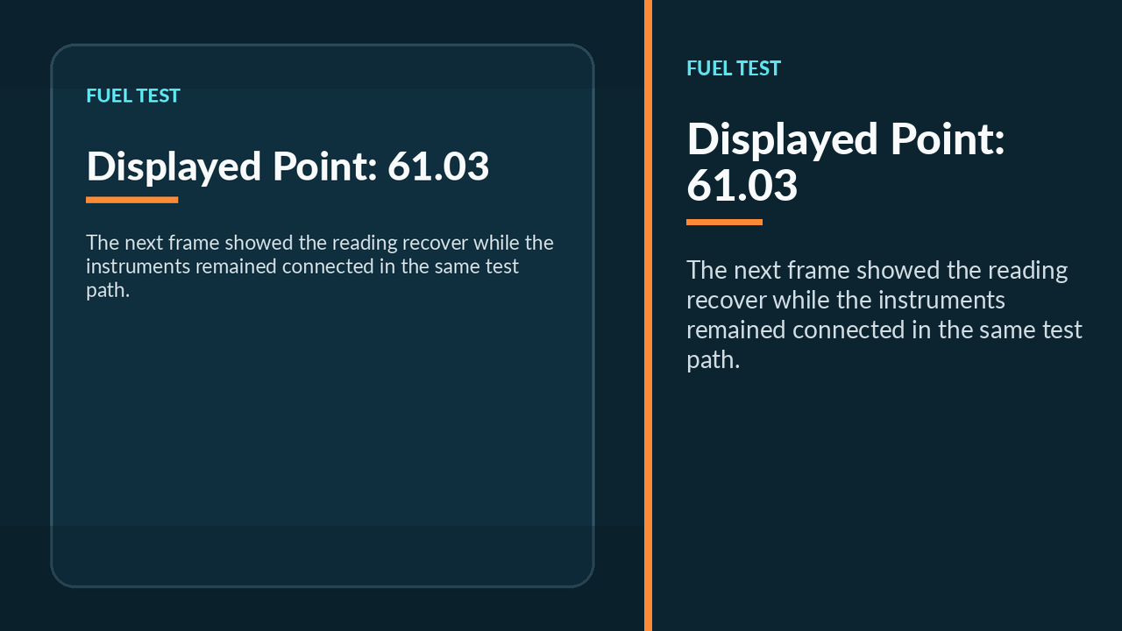Click 'Displayed' in the card heading
This screenshot has height=631, width=1122.
(x=174, y=167)
